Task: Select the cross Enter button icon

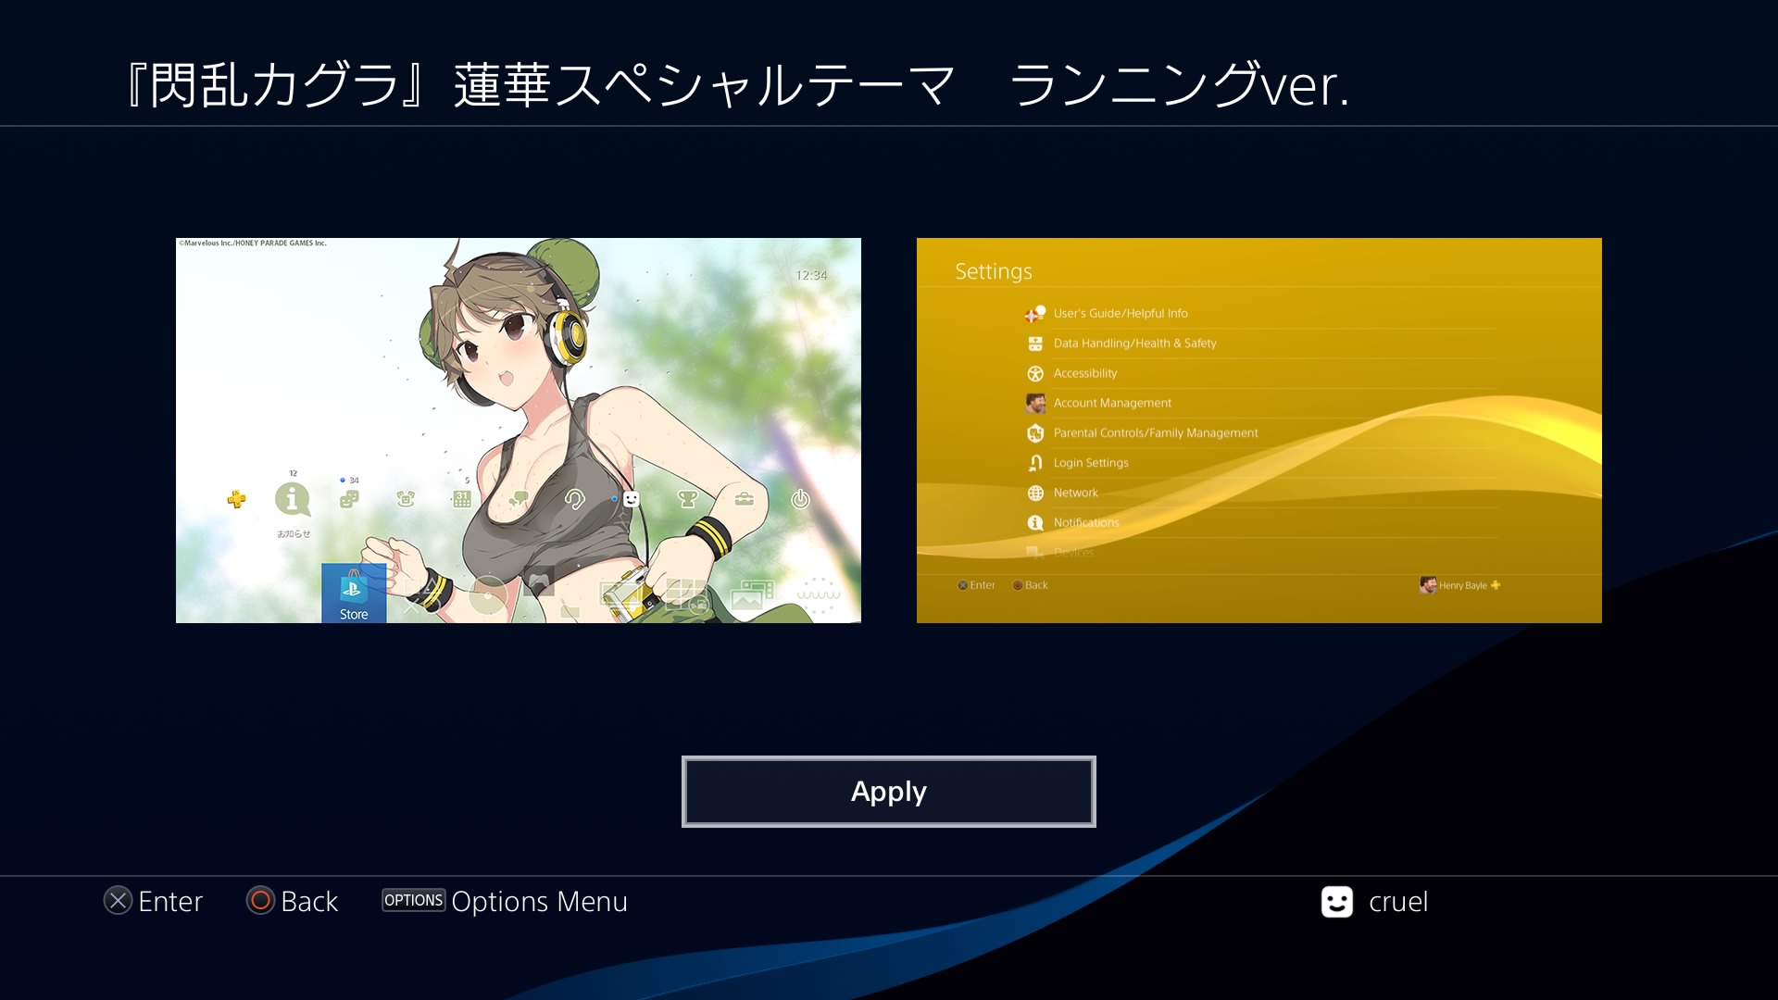Action: (x=118, y=901)
